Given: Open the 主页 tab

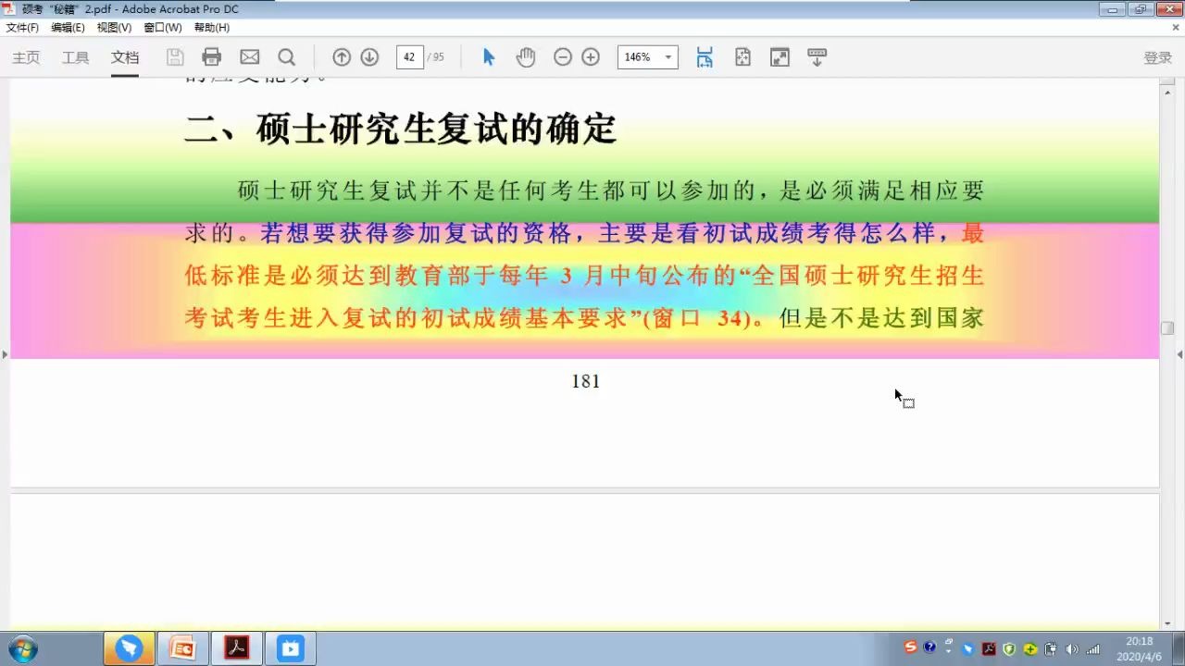Looking at the screenshot, I should pos(25,56).
